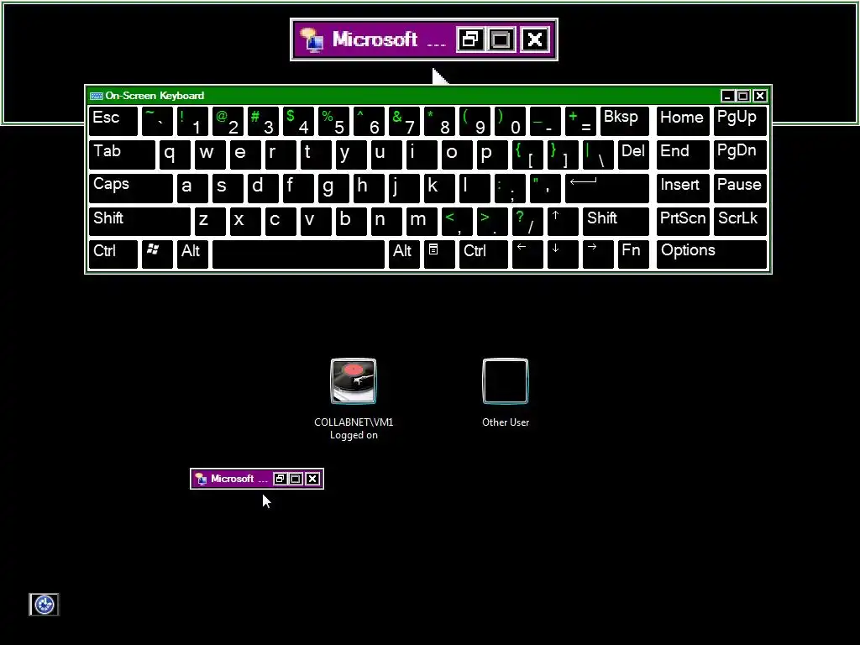Toggle the Fn key
860x645 pixels.
coord(633,254)
